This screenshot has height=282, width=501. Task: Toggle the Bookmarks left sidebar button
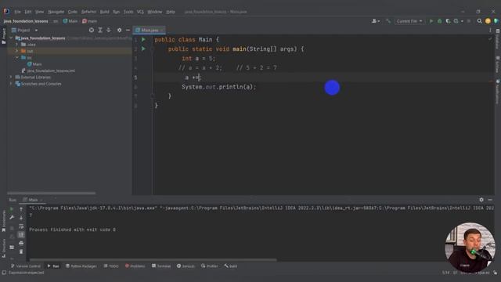(3, 221)
